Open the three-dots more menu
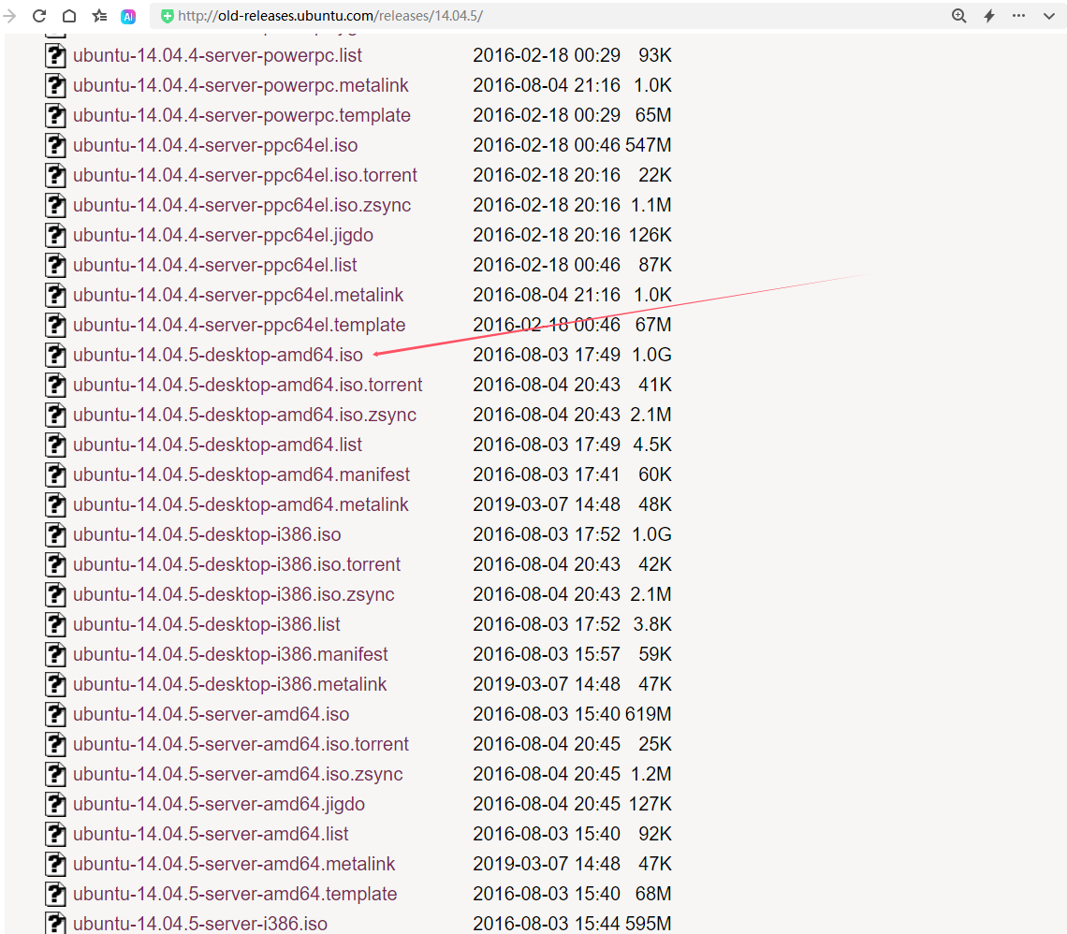This screenshot has width=1067, height=934. 1018,16
